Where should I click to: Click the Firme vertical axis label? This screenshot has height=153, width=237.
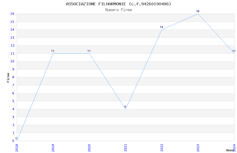8,78
